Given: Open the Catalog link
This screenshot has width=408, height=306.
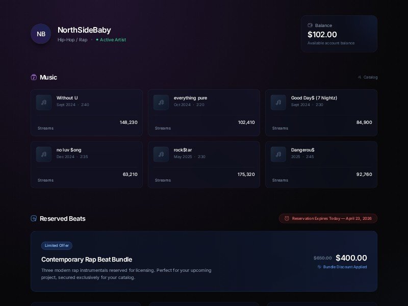Looking at the screenshot, I should click(x=368, y=78).
